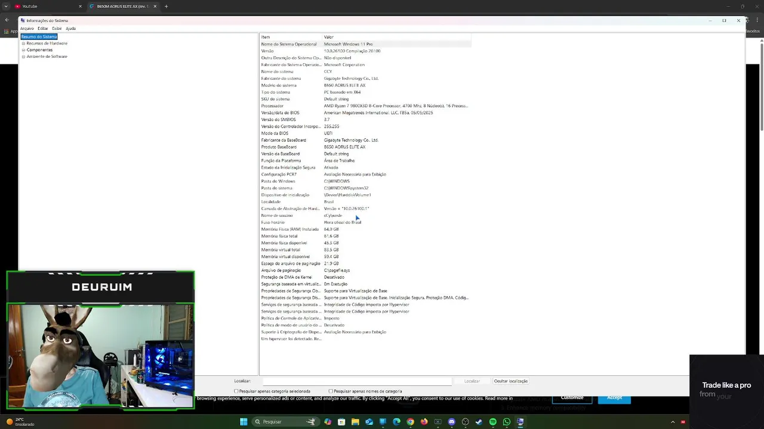Click the Xbox Game Bar taskbar icon
The image size is (764, 429).
tap(438, 422)
